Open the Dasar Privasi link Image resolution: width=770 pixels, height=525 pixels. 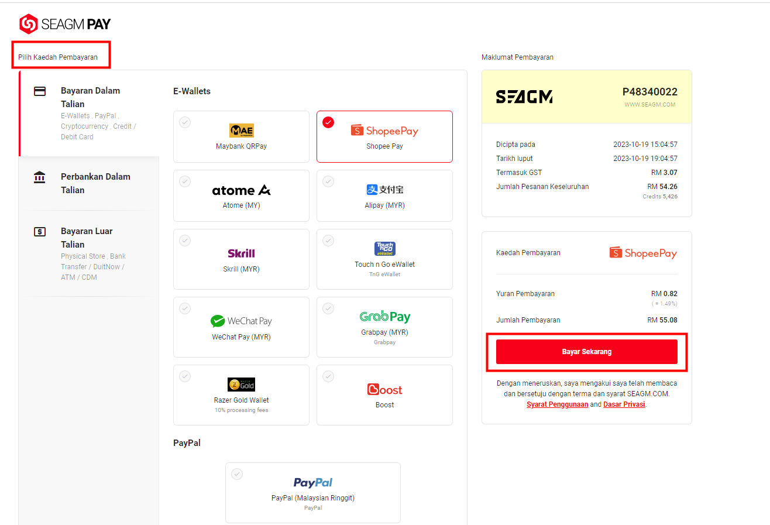tap(624, 404)
